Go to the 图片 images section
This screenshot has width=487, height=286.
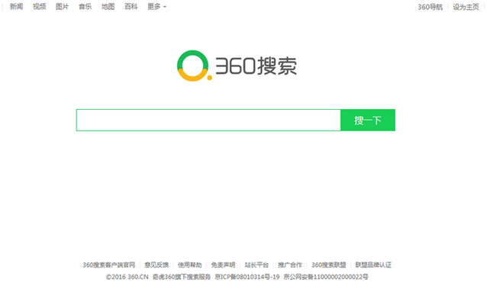click(62, 7)
